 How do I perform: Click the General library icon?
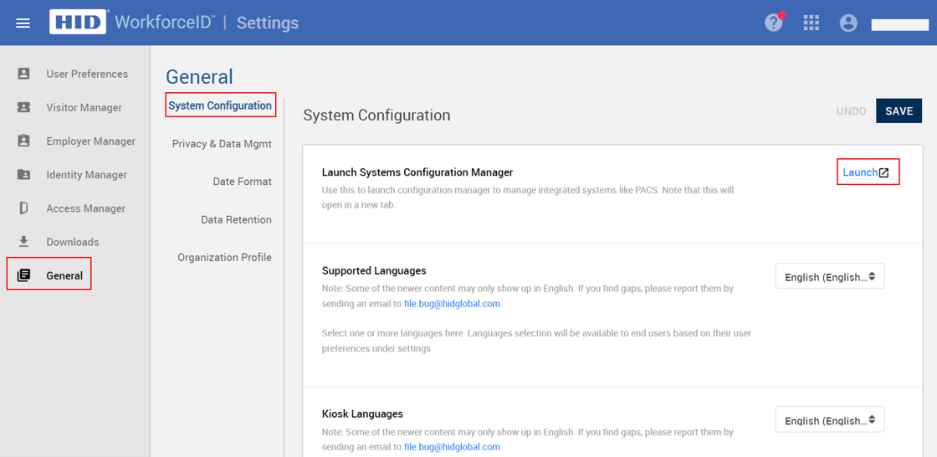tap(23, 275)
